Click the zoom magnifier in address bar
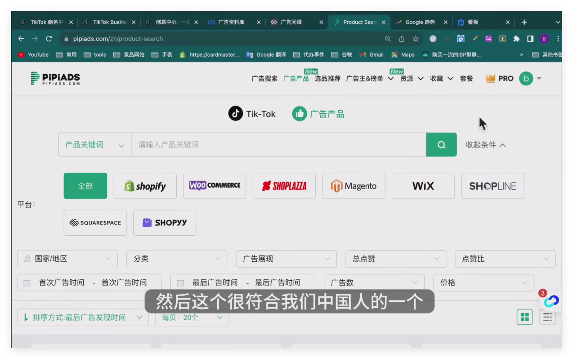The image size is (573, 359). 388,39
